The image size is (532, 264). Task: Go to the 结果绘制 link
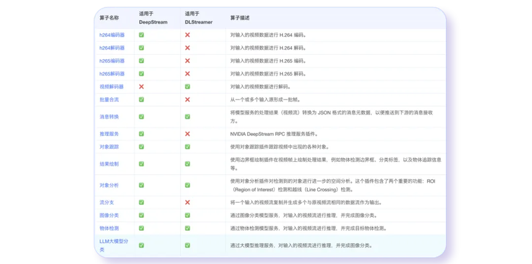pyautogui.click(x=109, y=164)
